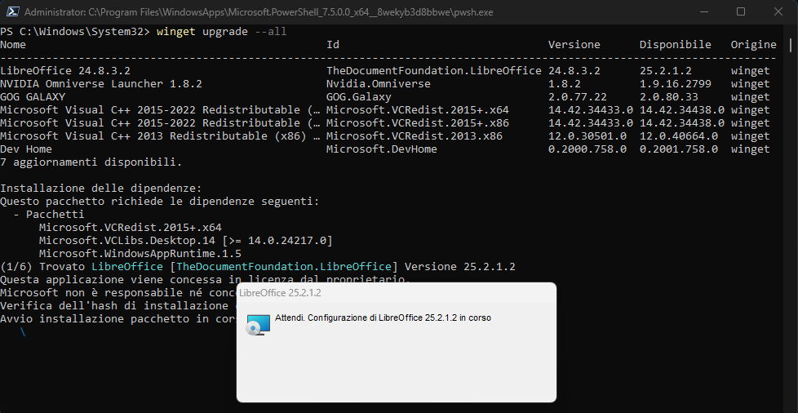
Task: Click available version '12.0.40664.0'
Action: [679, 136]
